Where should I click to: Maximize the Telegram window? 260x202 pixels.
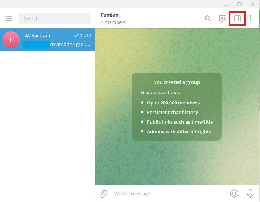coord(239,4)
